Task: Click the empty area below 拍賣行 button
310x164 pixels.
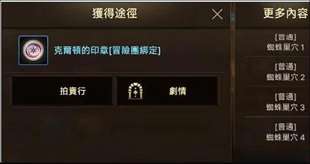Action: pos(62,133)
